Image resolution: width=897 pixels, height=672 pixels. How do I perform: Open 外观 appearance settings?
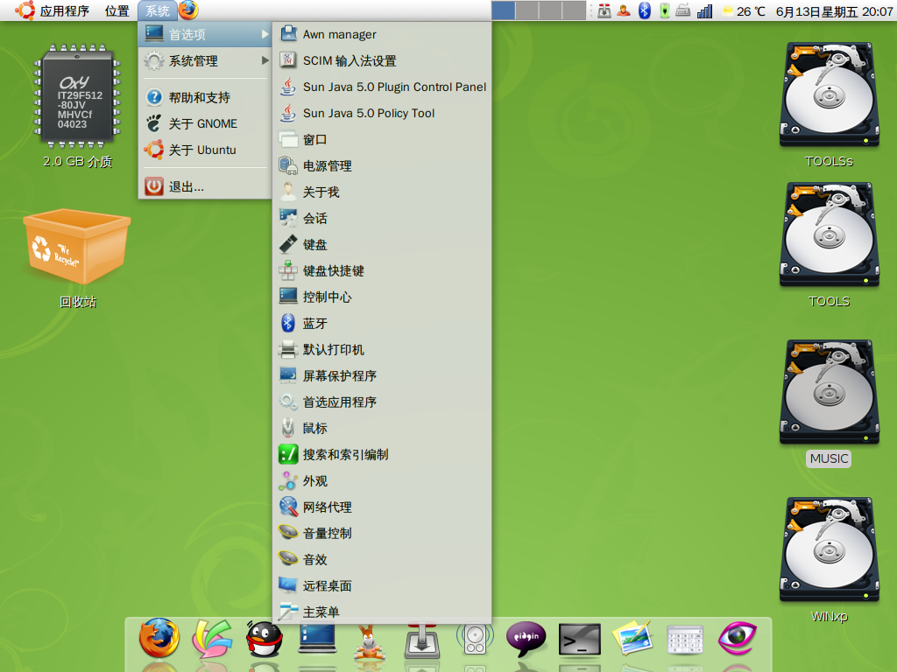pyautogui.click(x=382, y=481)
